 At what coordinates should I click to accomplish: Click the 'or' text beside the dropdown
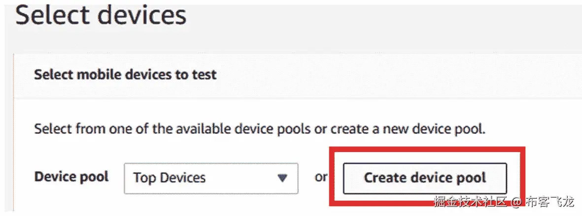click(x=321, y=177)
